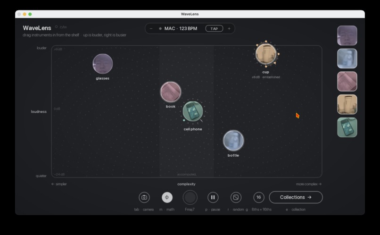This screenshot has width=380, height=235.
Task: Click the book thumbnail in the shelf
Action: point(347,82)
